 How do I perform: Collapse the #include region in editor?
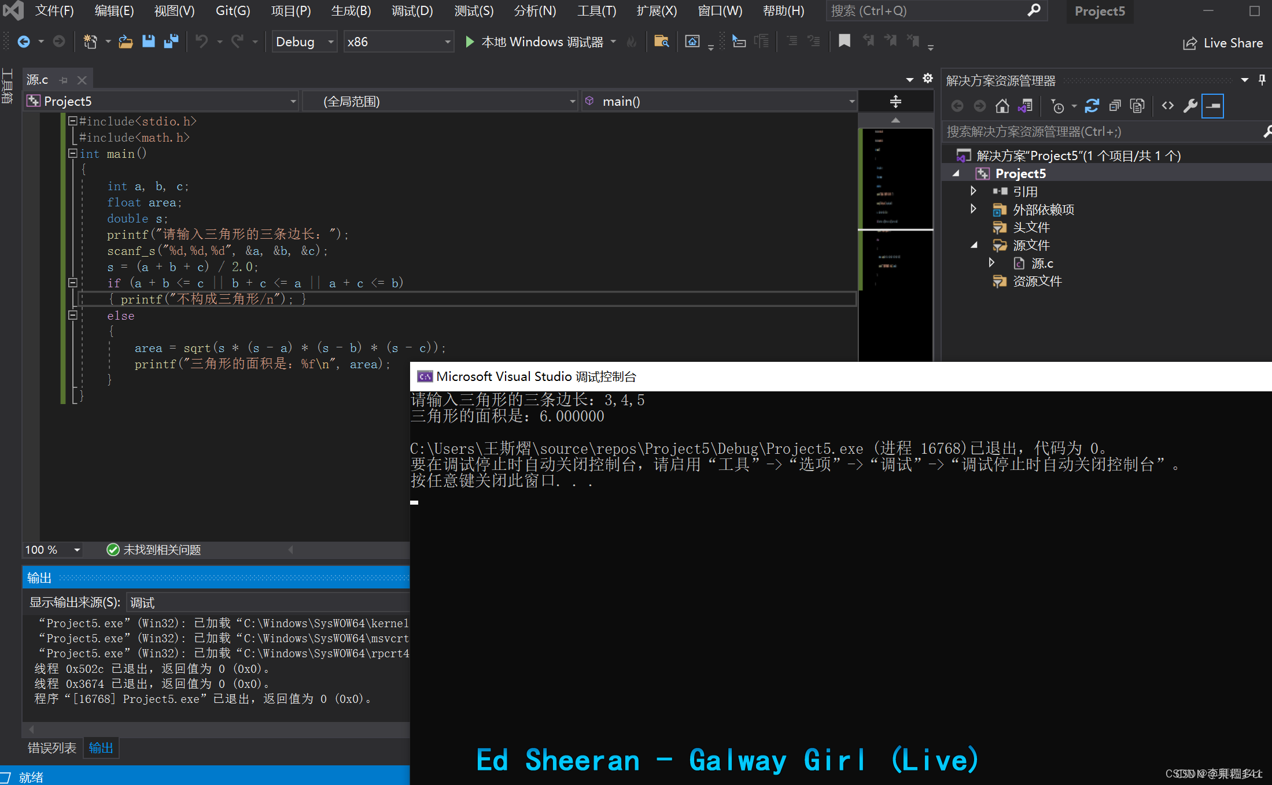73,121
